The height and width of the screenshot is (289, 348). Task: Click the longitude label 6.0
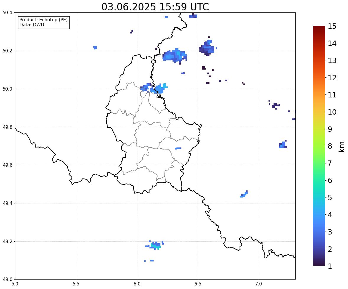click(x=137, y=284)
